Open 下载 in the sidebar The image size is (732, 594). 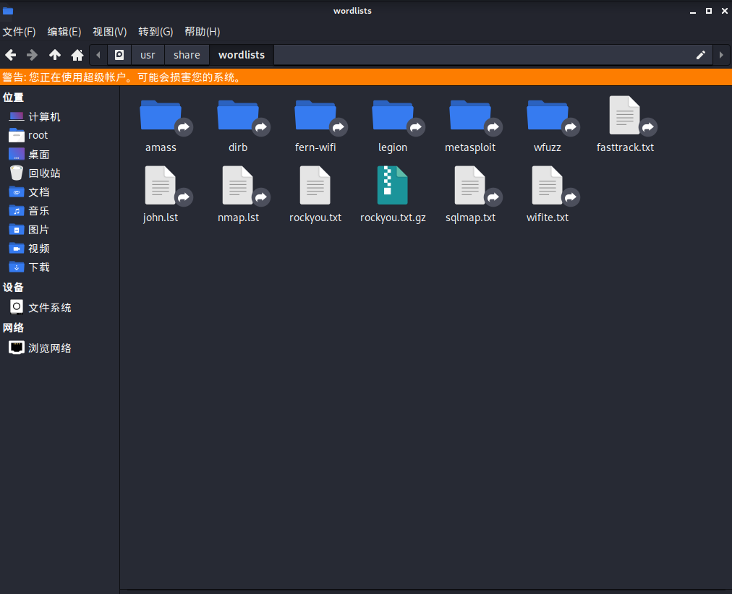point(60,267)
